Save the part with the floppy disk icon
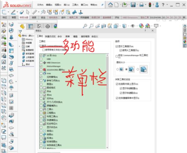Viewport: 187px width, 153px height. [x=133, y=5]
